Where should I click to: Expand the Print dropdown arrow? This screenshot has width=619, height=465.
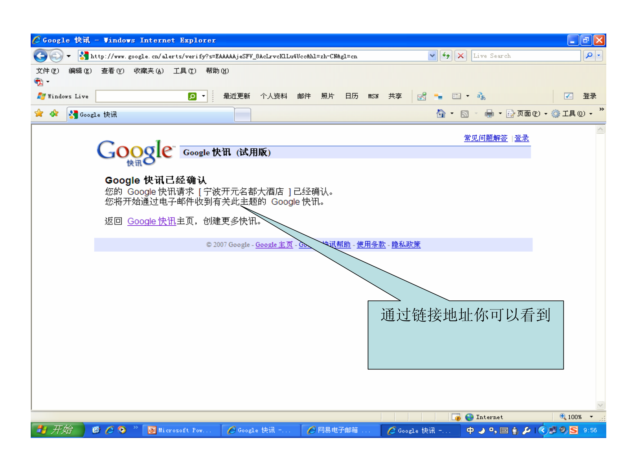click(500, 114)
